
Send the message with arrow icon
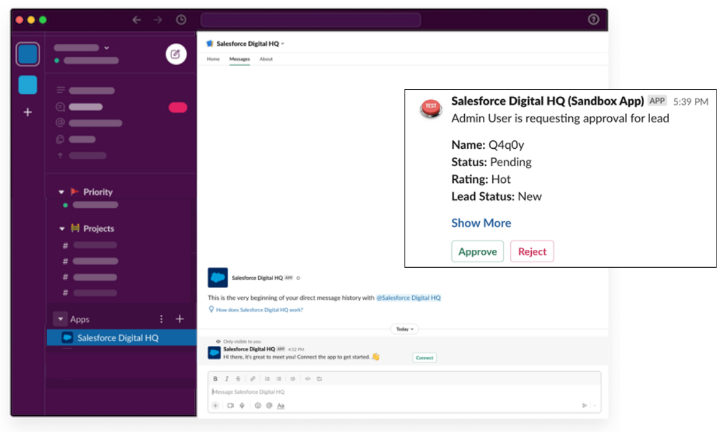coord(584,405)
